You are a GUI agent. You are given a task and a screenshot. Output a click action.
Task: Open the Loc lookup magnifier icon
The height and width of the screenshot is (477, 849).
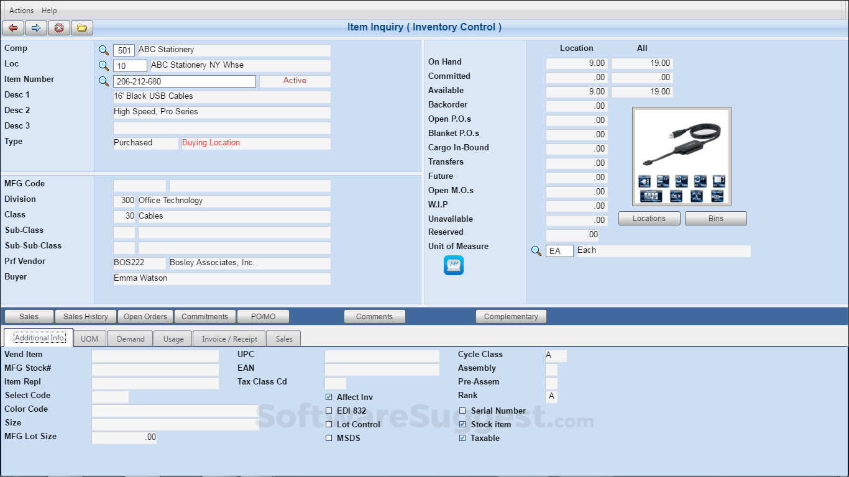click(103, 65)
